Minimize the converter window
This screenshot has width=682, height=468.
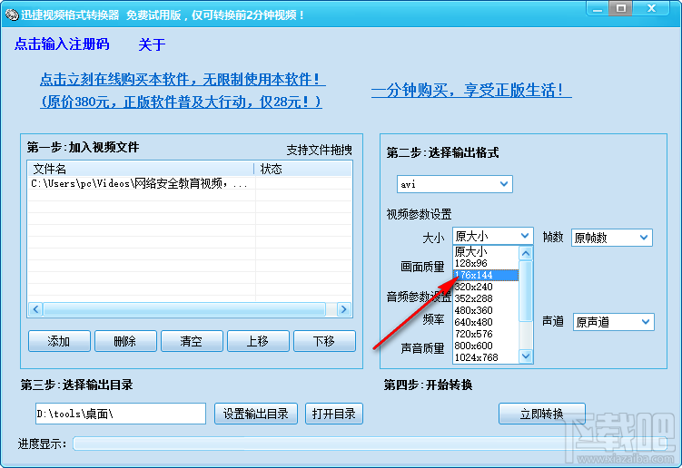(598, 8)
